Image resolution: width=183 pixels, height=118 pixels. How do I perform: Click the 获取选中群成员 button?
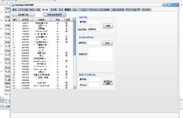[x=54, y=15]
